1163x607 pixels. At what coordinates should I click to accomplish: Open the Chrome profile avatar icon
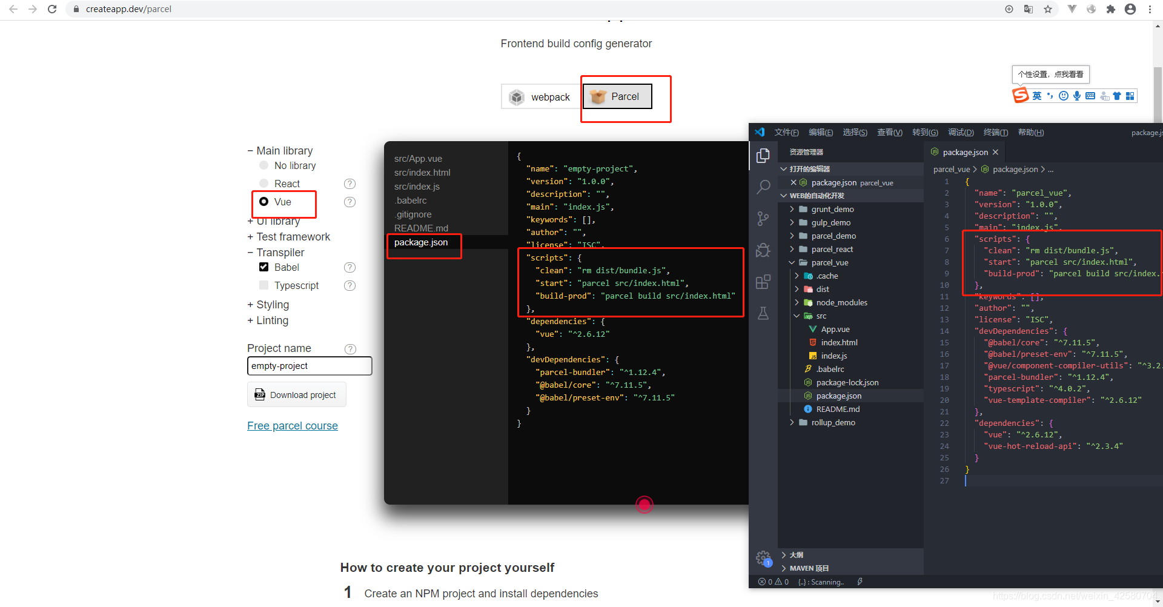point(1130,9)
